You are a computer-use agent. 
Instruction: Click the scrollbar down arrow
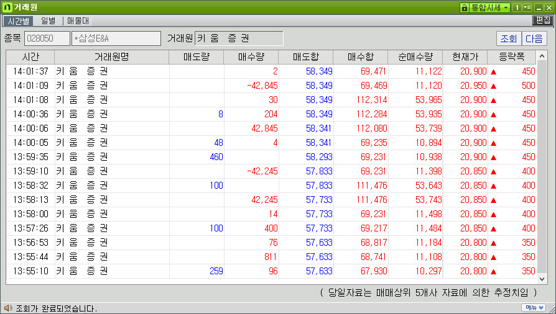click(542, 279)
